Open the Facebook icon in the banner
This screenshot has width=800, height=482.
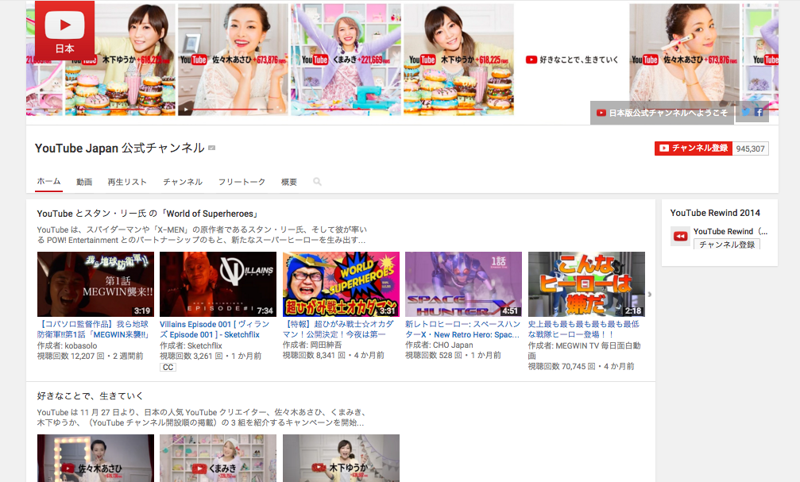tap(759, 112)
